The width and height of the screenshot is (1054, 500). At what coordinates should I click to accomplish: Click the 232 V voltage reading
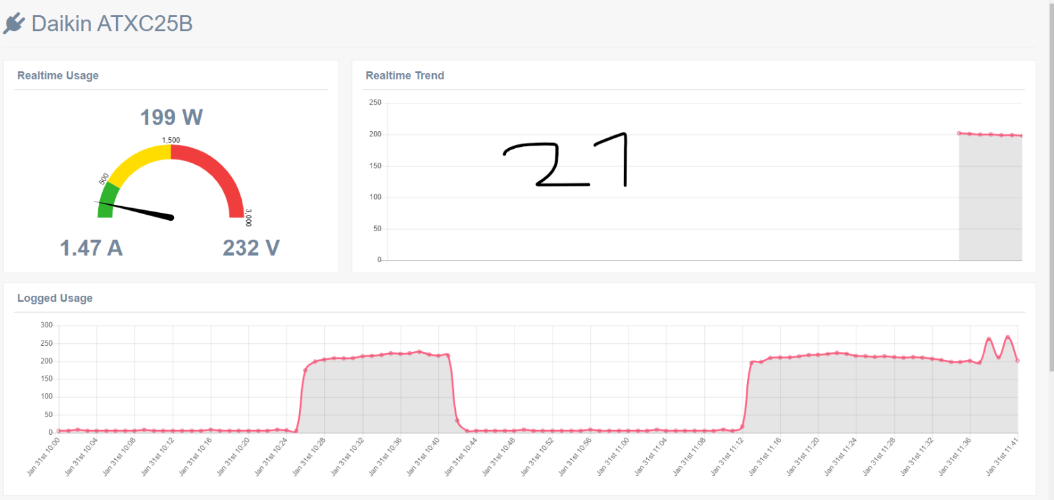tap(251, 248)
